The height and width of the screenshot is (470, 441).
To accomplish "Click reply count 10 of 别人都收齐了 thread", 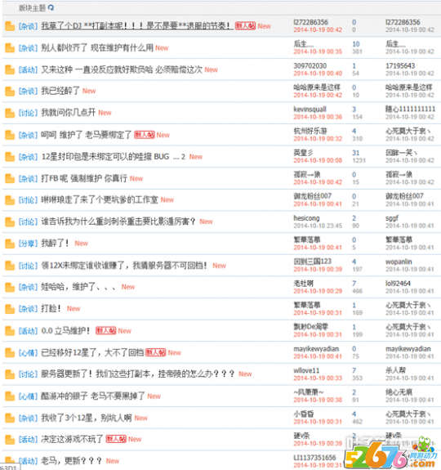I will [x=356, y=44].
